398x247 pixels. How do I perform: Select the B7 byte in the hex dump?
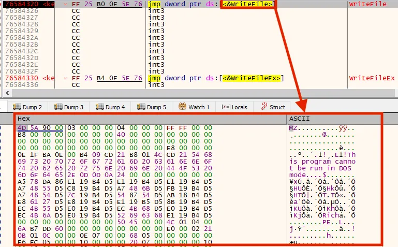34,229
